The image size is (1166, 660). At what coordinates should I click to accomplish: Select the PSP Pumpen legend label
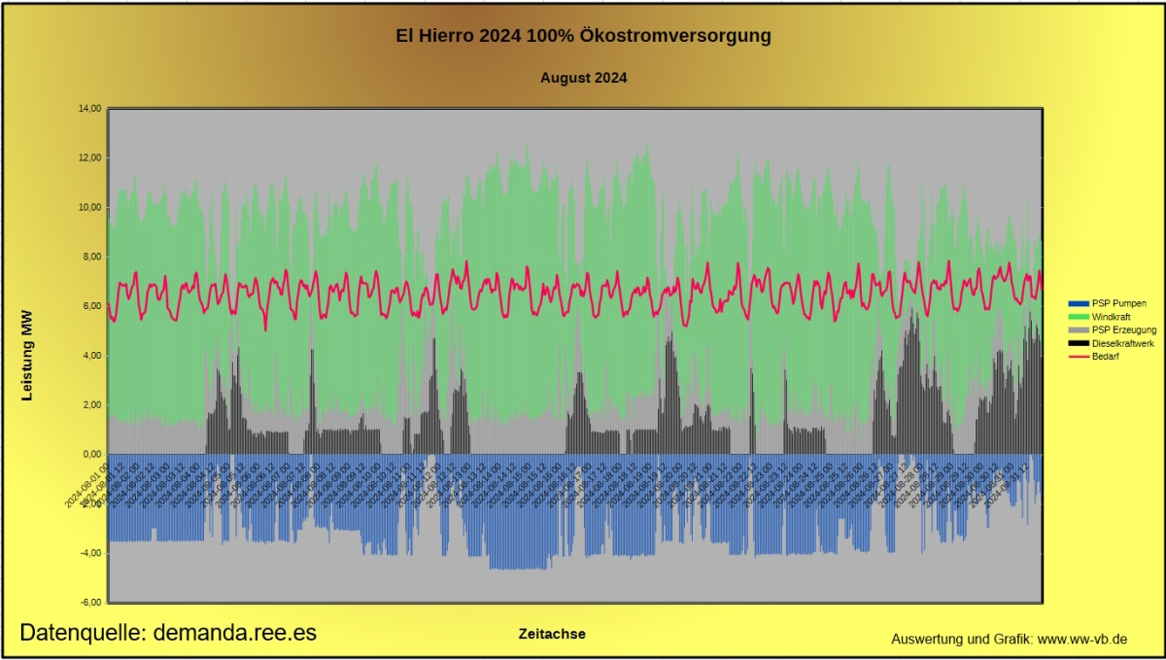(x=1119, y=303)
